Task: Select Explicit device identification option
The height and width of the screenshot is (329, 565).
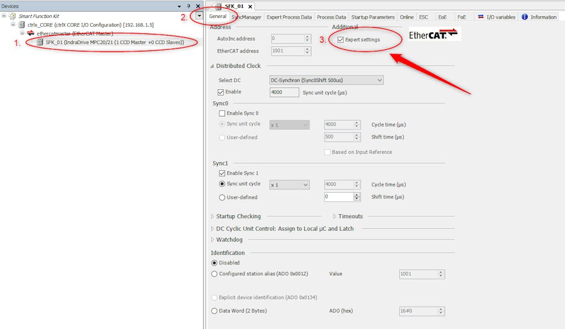Action: click(x=214, y=297)
